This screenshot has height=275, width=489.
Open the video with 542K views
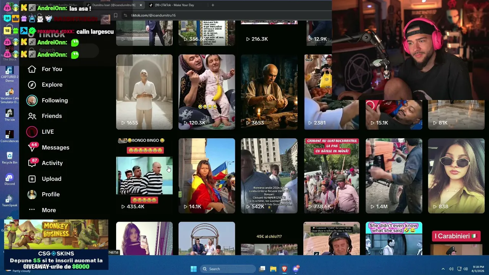(269, 176)
